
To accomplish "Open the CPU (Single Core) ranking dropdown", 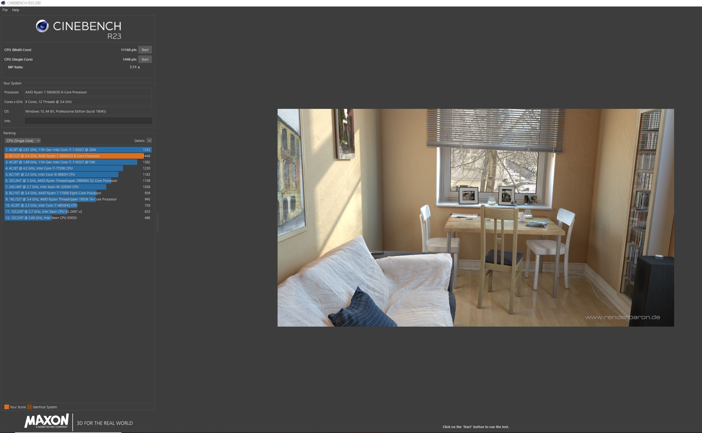I will tap(23, 141).
